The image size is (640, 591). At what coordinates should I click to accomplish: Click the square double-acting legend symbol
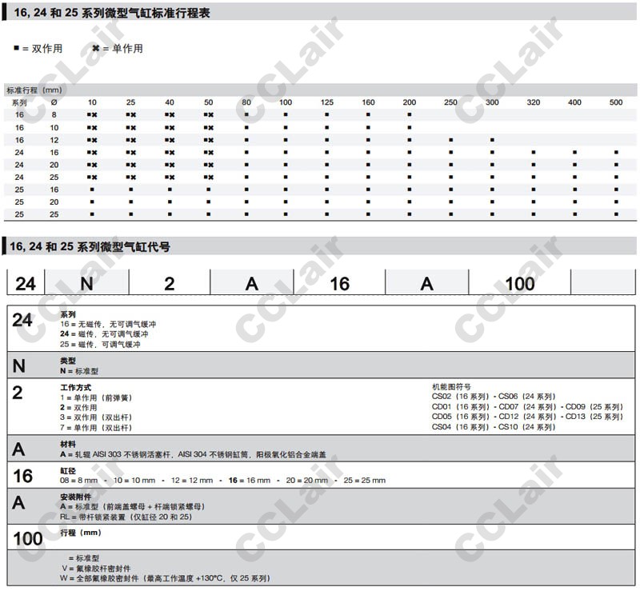click(x=16, y=49)
